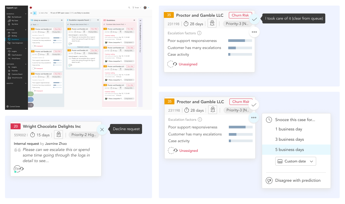This screenshot has width=345, height=204.
Task: Open Backlog in the sidebar
Action: click(13, 36)
